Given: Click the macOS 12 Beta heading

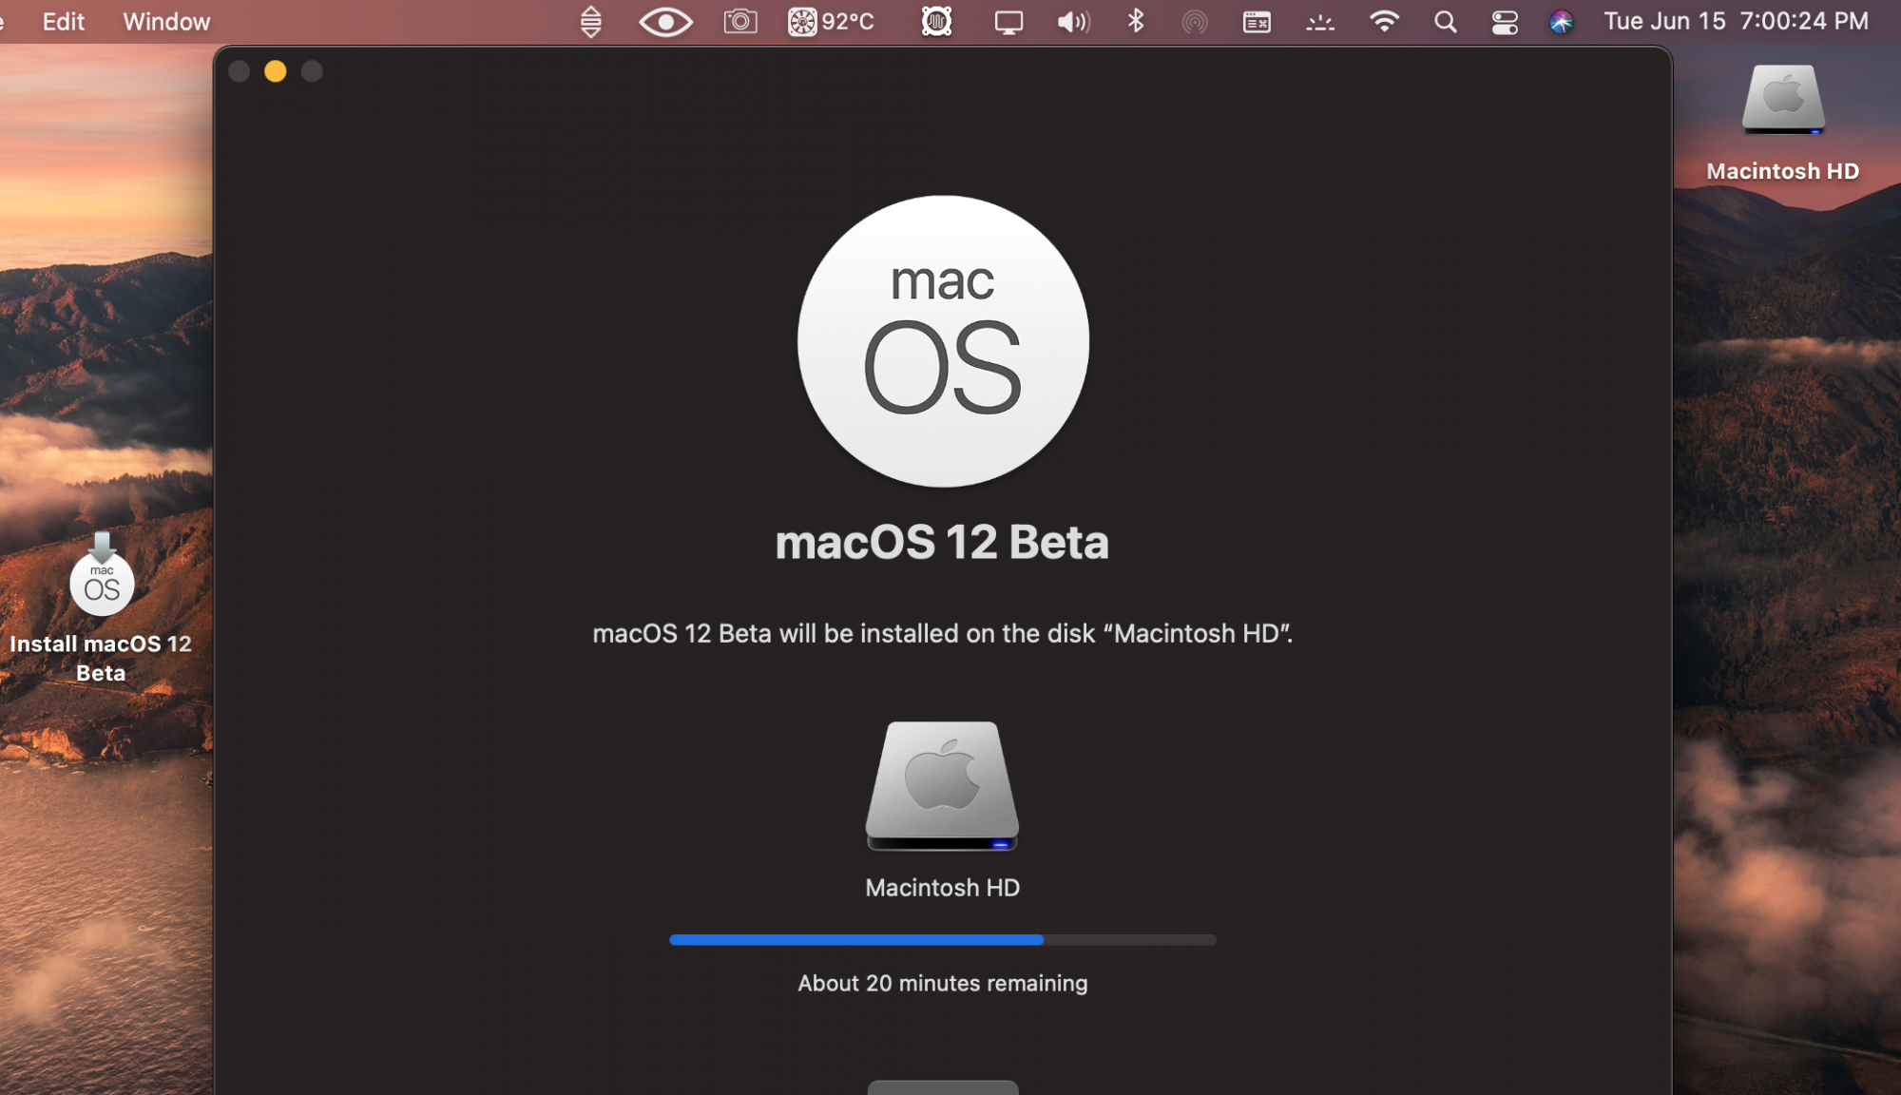Looking at the screenshot, I should point(942,542).
